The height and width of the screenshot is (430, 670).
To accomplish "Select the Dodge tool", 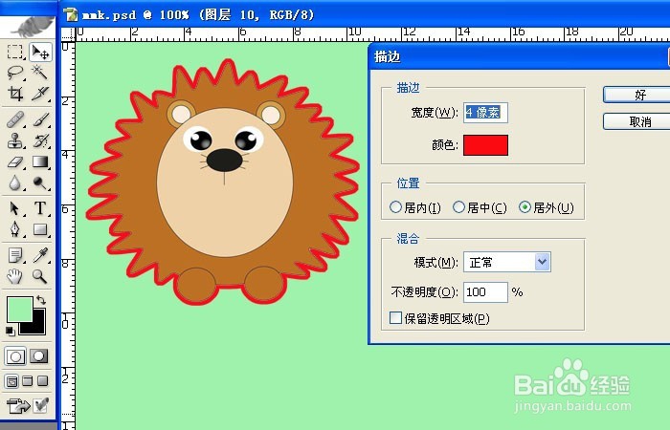I will [40, 183].
